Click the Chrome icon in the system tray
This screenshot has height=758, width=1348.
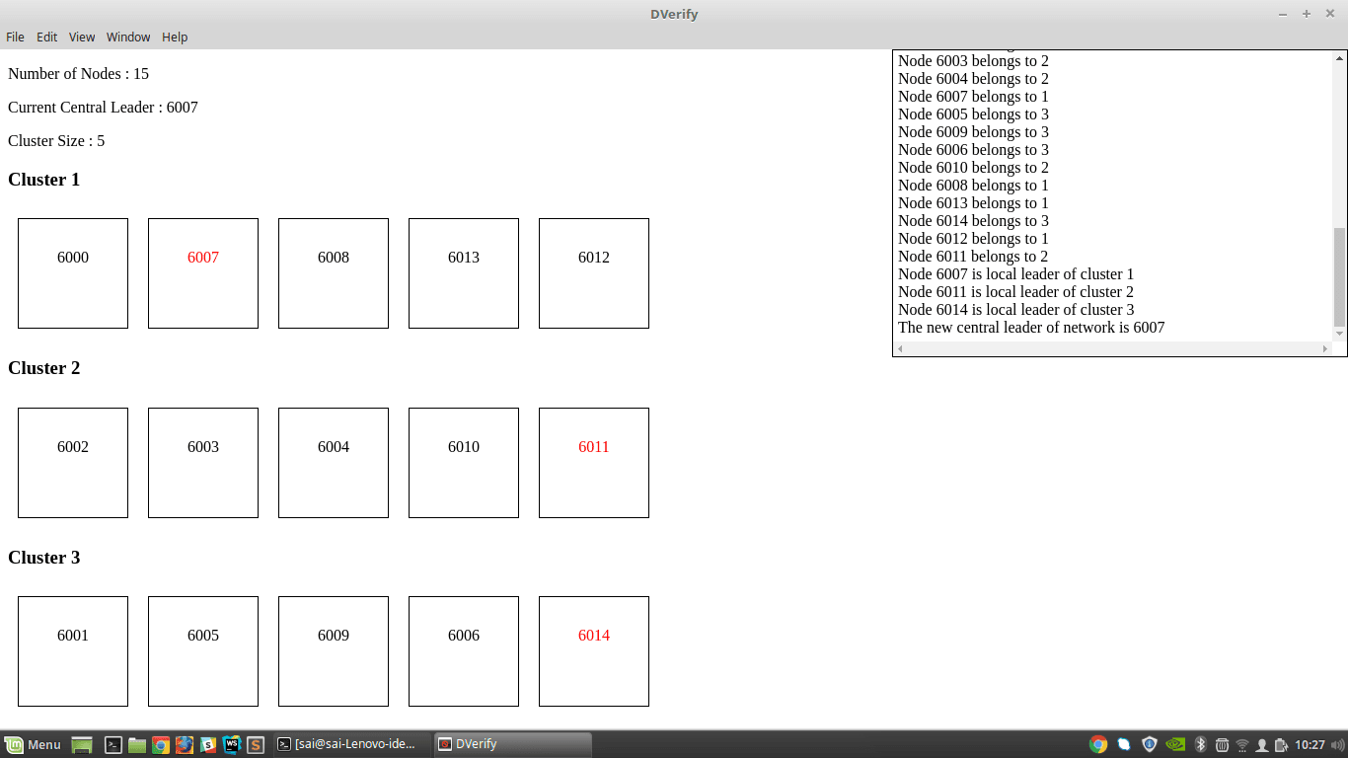pyautogui.click(x=1098, y=744)
